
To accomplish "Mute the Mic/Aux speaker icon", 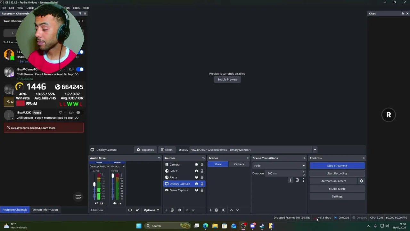I will coord(115,203).
